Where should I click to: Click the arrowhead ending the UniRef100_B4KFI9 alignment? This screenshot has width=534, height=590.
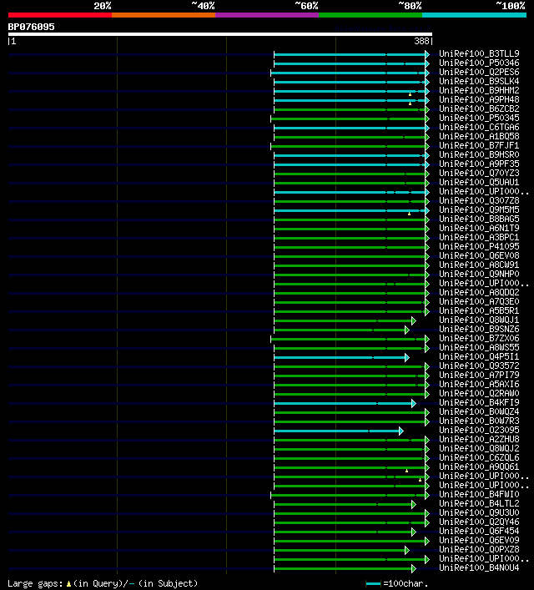click(414, 403)
